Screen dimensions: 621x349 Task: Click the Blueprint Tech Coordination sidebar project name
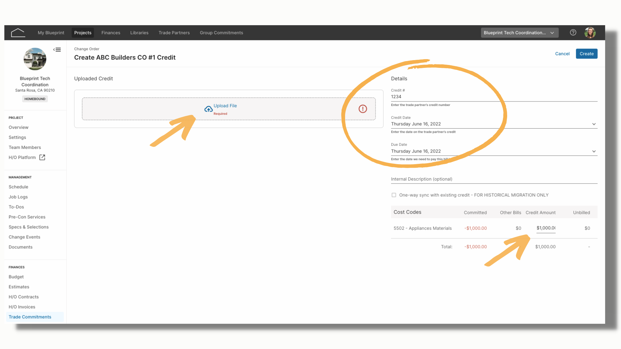(35, 81)
